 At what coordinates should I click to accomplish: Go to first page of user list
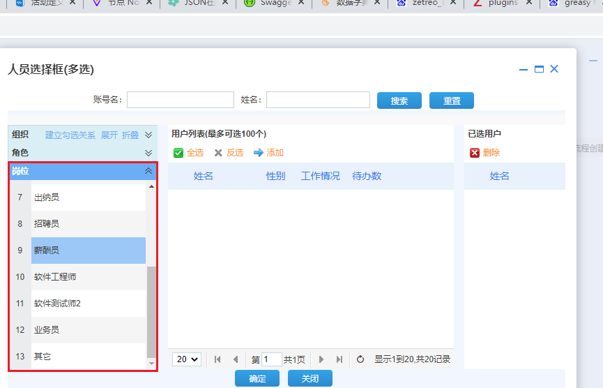tap(217, 359)
